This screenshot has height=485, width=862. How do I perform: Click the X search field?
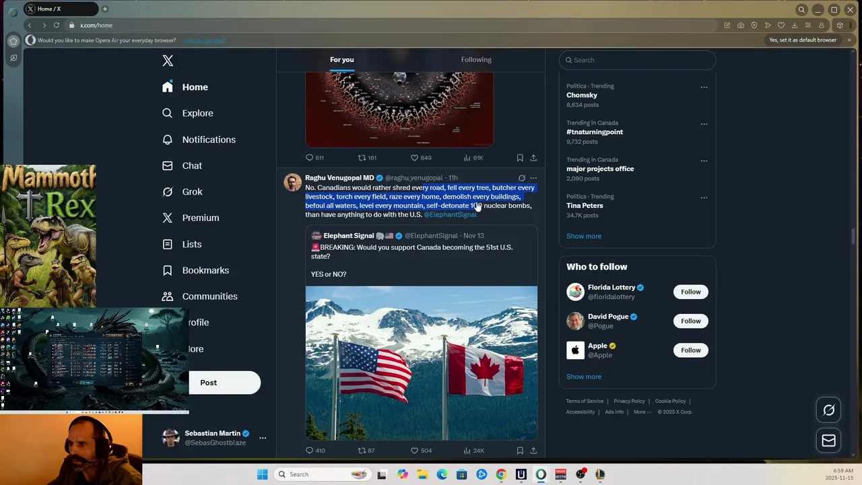pos(637,60)
